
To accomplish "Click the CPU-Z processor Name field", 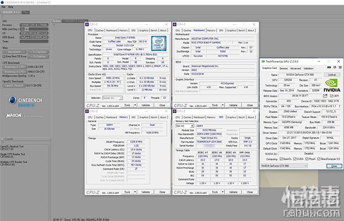I will tap(125, 38).
